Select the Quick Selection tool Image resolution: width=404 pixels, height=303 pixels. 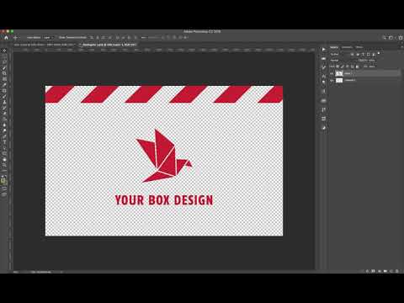pyautogui.click(x=4, y=68)
